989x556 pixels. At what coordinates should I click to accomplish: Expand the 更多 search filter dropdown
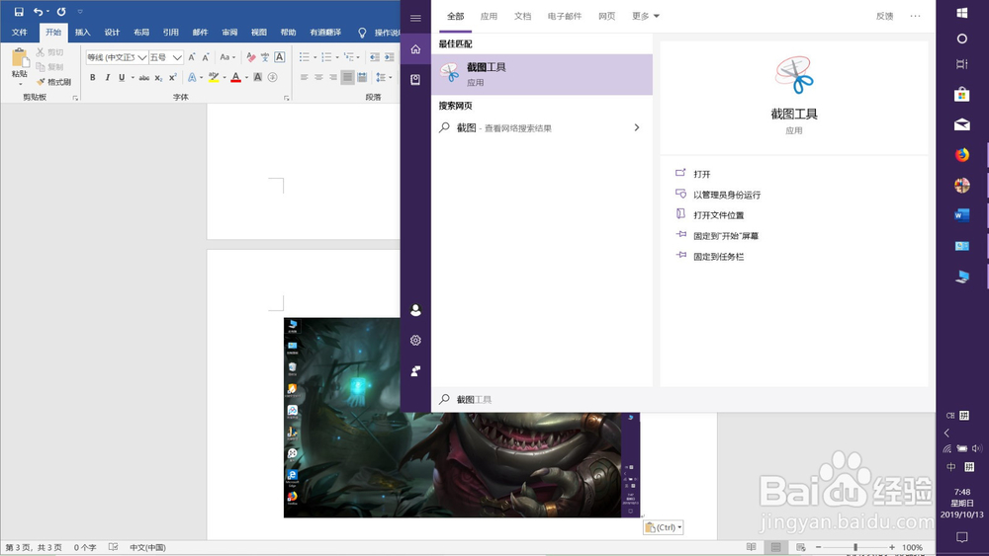[x=645, y=17]
